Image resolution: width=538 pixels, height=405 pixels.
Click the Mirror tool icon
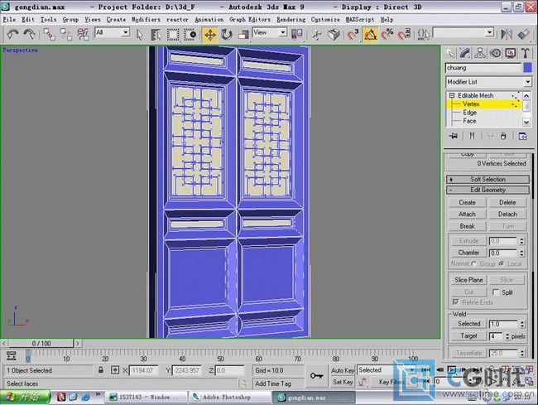click(506, 34)
